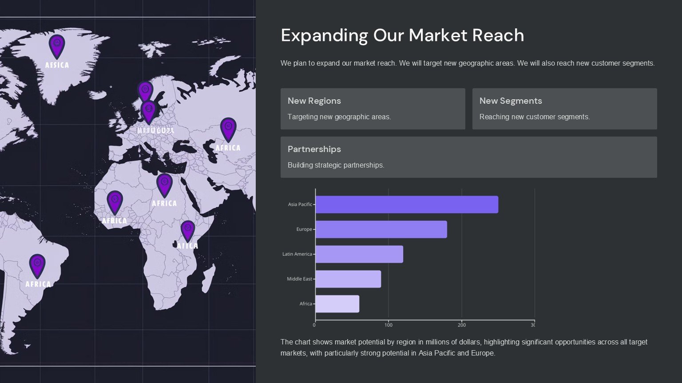Click the Partnerships card
Viewport: 682px width, 383px height.
pos(468,157)
